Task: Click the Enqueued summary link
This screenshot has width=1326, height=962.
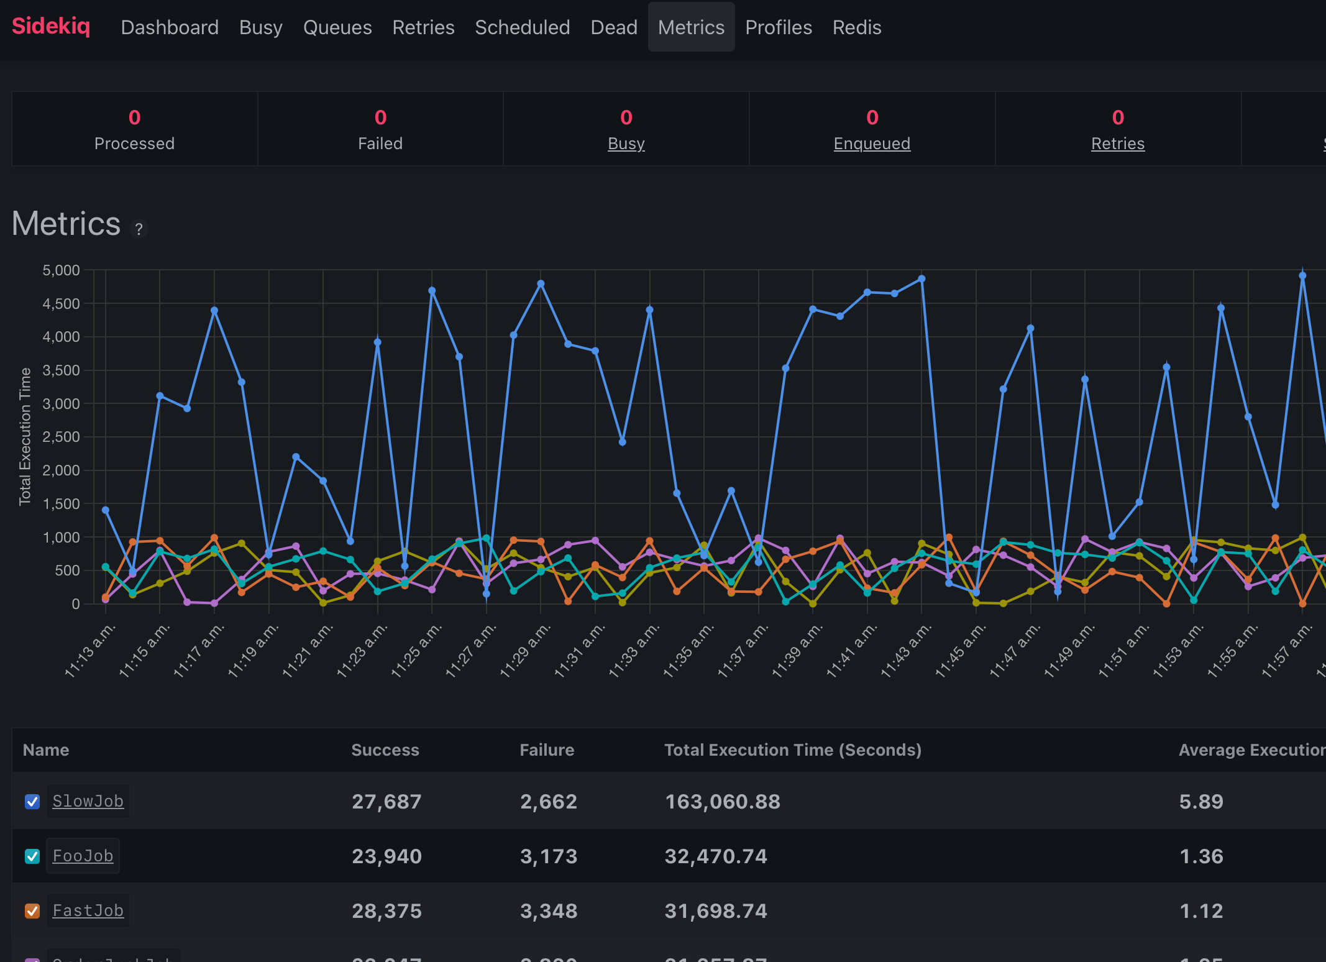Action: tap(872, 144)
